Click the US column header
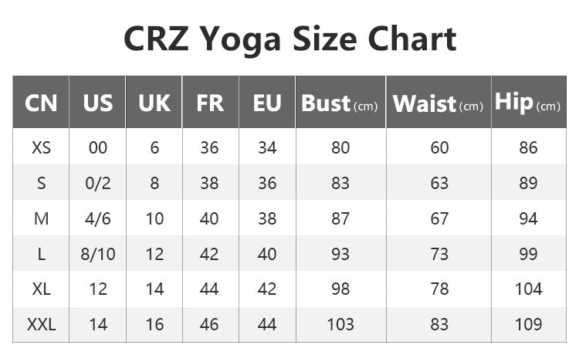This screenshot has height=355, width=579. [x=98, y=103]
